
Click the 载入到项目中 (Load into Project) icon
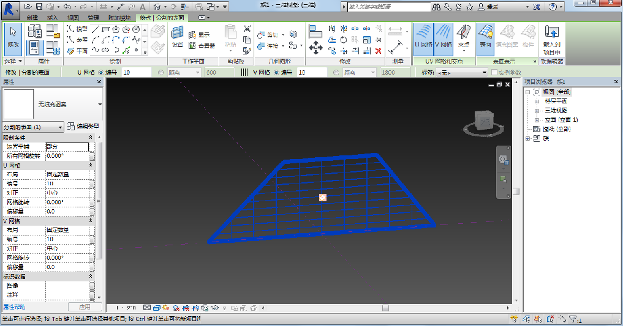pyautogui.click(x=551, y=39)
